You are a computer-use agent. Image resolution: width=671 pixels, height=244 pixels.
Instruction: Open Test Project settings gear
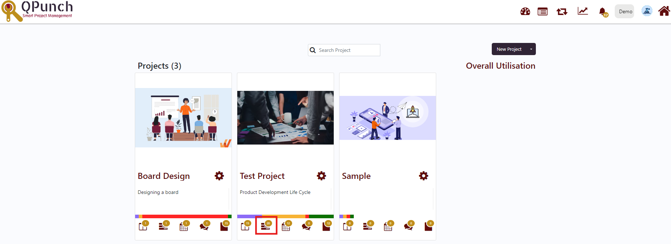(321, 176)
